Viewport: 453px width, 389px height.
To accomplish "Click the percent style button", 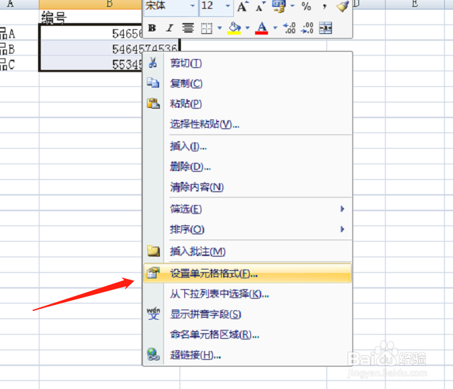I will (306, 5).
